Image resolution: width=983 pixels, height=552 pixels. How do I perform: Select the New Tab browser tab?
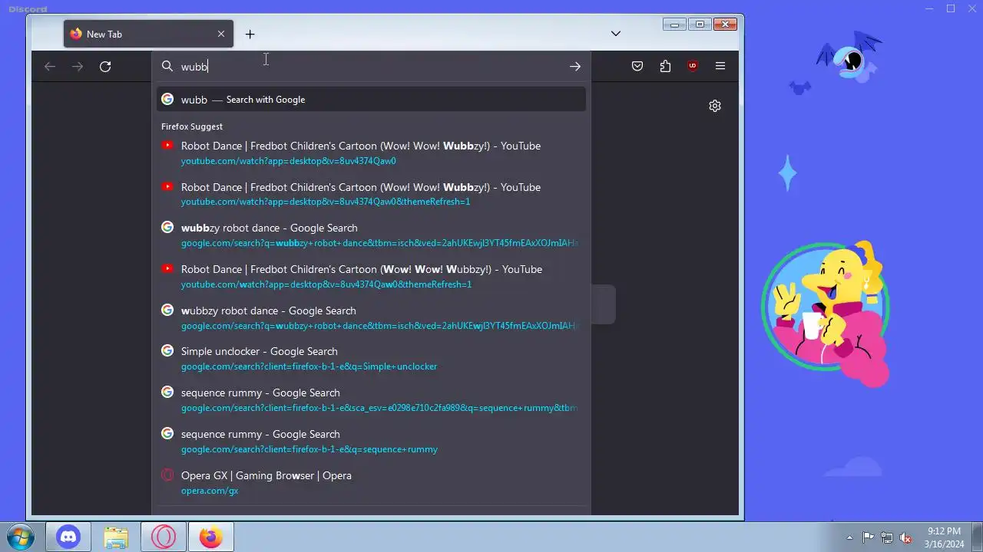click(x=148, y=34)
